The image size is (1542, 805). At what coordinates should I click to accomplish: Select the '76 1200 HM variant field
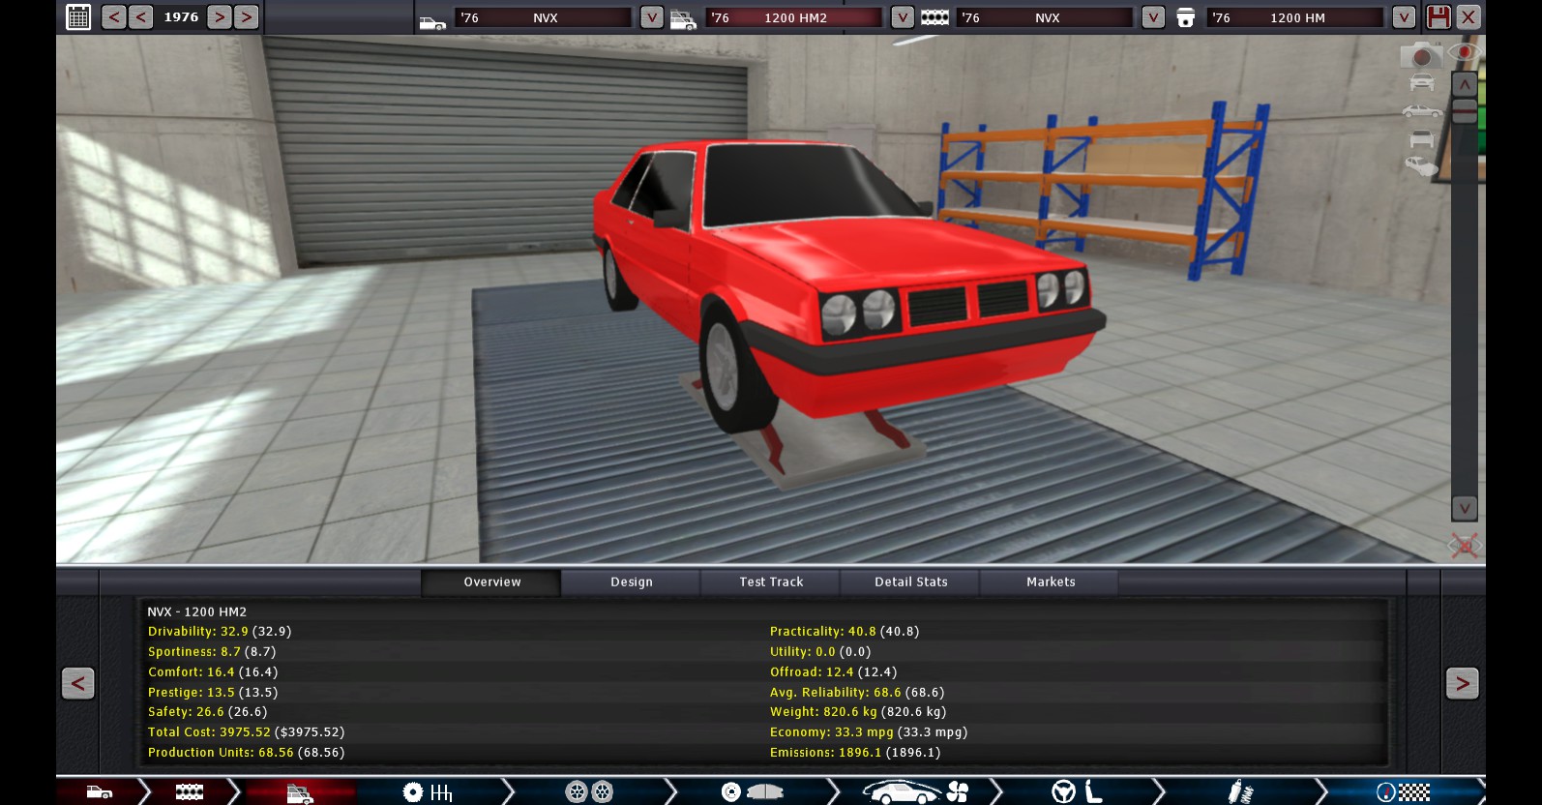coord(1295,17)
